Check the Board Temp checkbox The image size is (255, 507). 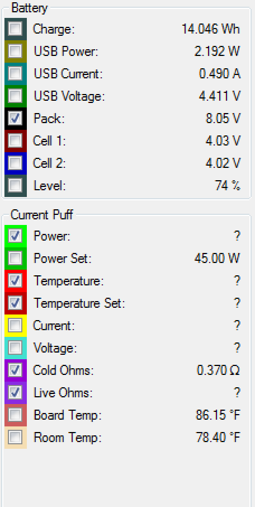(x=15, y=415)
